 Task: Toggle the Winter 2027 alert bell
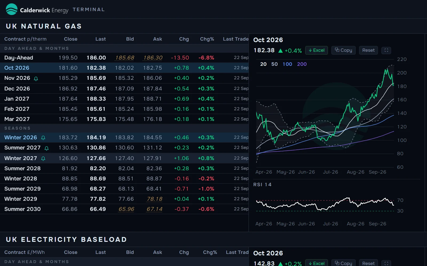coord(43,159)
